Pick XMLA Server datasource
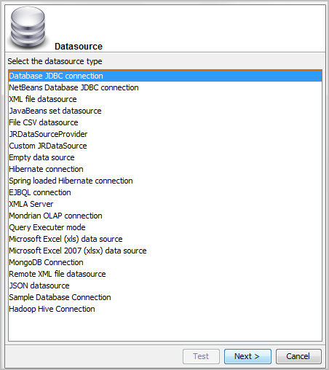The height and width of the screenshot is (370, 329). tap(165, 204)
